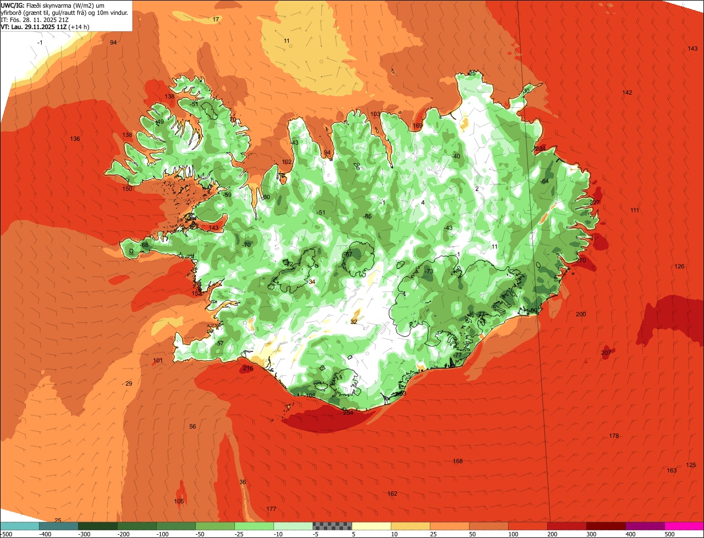Click the legend swatch between -400 and -300

coord(58,525)
